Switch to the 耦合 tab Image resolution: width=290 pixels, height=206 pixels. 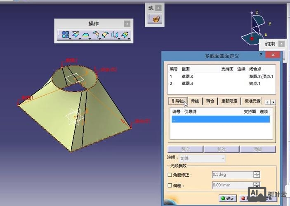tap(210, 101)
